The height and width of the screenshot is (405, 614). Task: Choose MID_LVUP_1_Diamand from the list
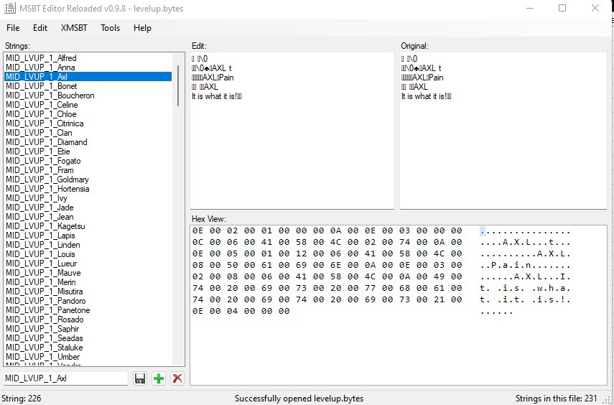(x=47, y=142)
